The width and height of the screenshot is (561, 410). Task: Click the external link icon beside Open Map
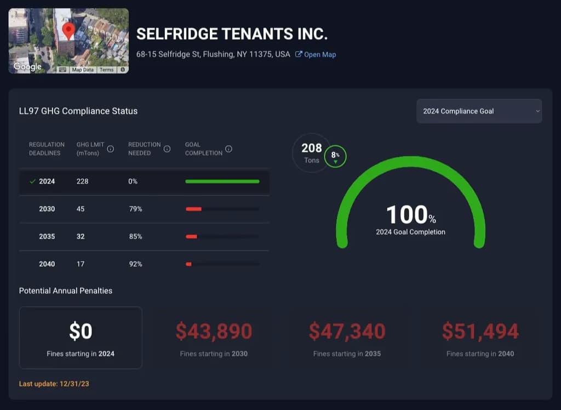point(299,54)
